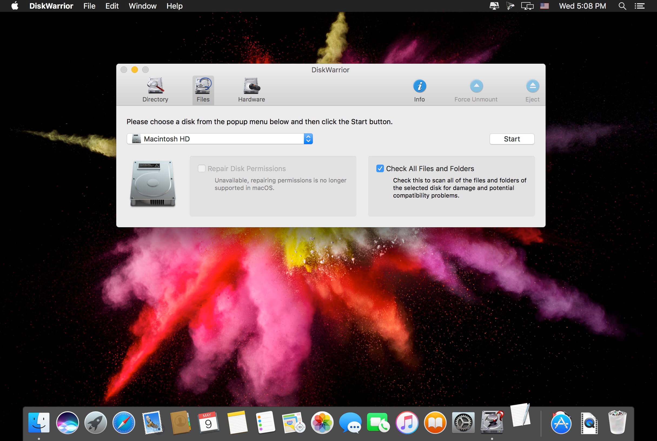The height and width of the screenshot is (441, 657).
Task: Open Mail stamp icon in Dock
Action: (x=152, y=422)
